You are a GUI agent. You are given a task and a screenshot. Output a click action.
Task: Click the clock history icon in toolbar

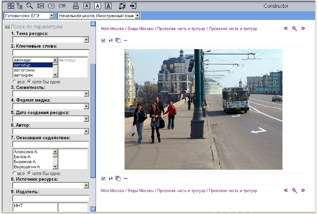tap(51, 6)
